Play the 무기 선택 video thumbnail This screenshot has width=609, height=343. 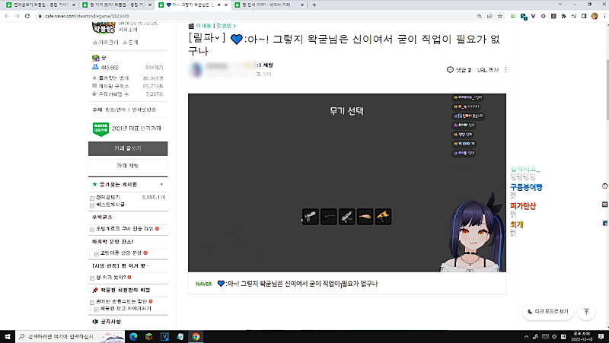click(x=347, y=183)
